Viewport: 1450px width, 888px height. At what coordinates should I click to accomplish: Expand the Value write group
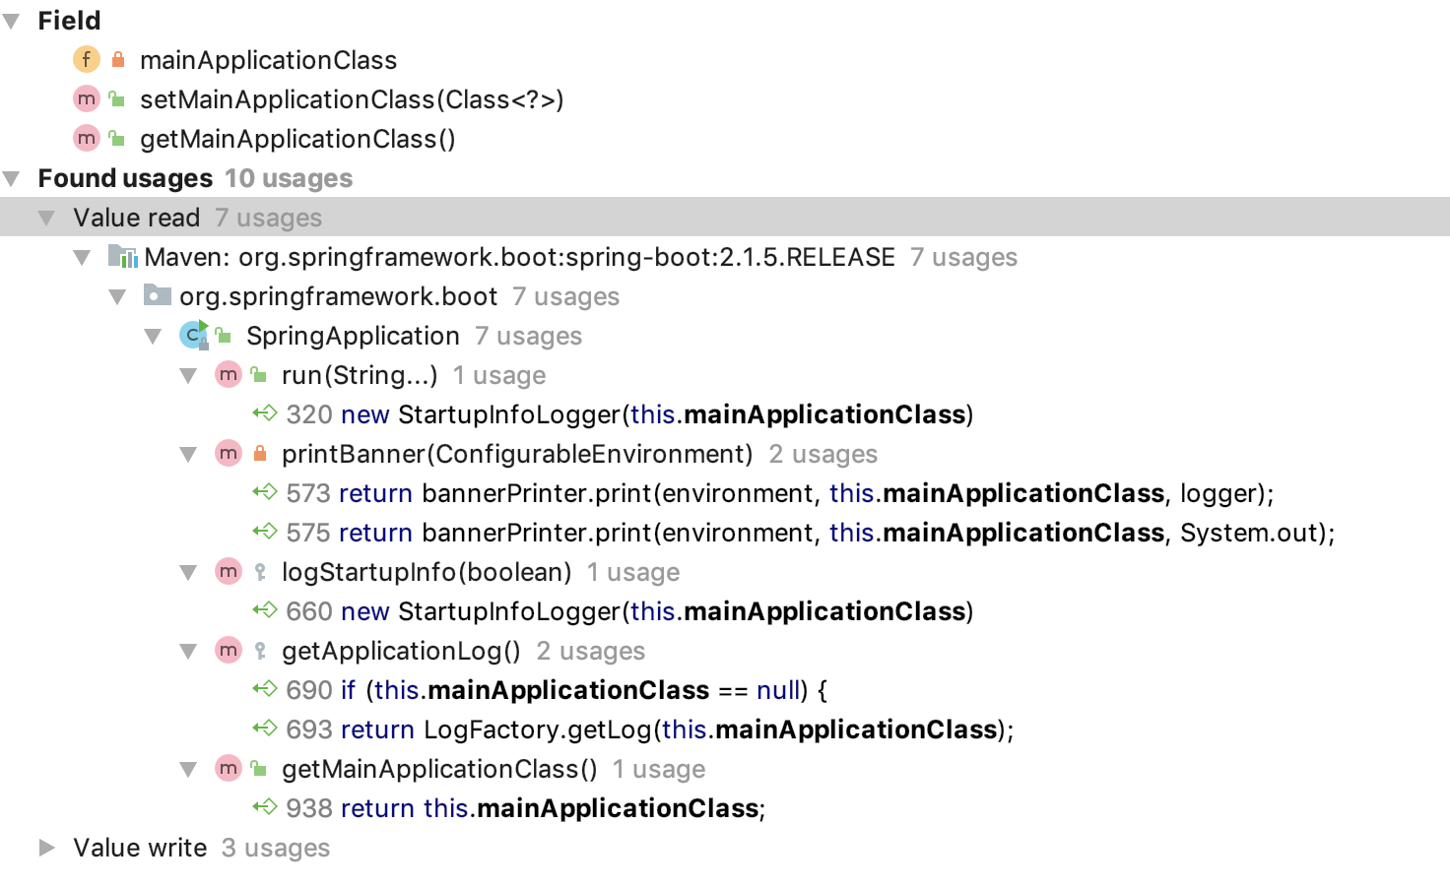[46, 848]
